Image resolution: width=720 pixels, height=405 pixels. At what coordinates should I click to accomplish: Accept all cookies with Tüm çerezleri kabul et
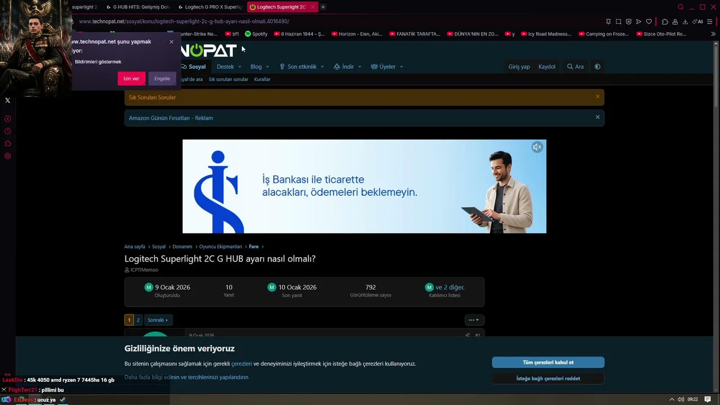coord(548,362)
